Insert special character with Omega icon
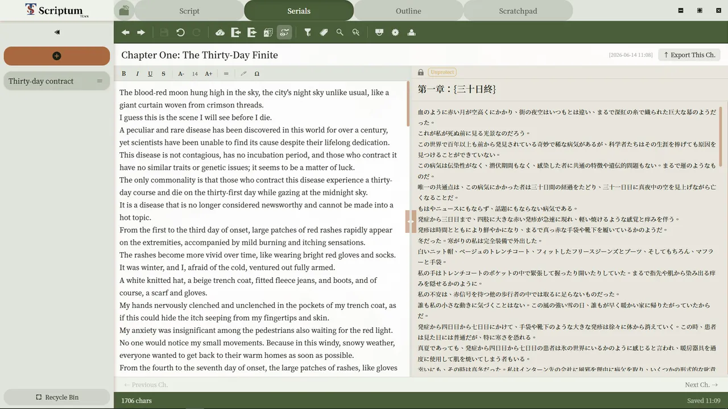Viewport: 728px width, 409px height. (x=257, y=74)
